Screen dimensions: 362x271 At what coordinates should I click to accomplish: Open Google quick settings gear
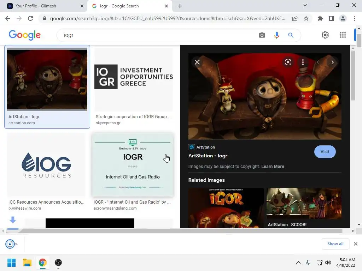[x=325, y=35]
